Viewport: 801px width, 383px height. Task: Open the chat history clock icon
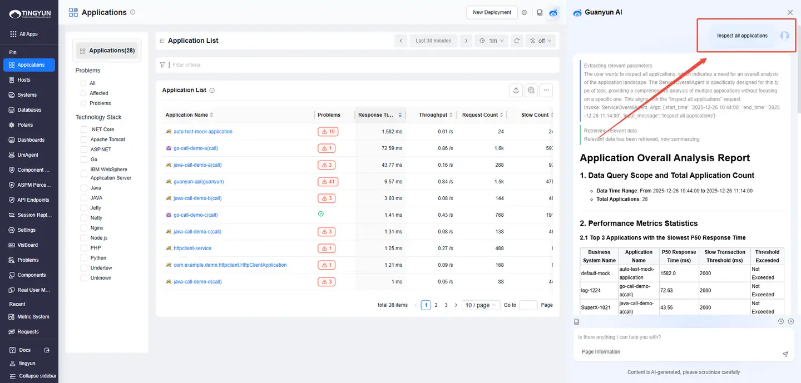click(x=780, y=321)
